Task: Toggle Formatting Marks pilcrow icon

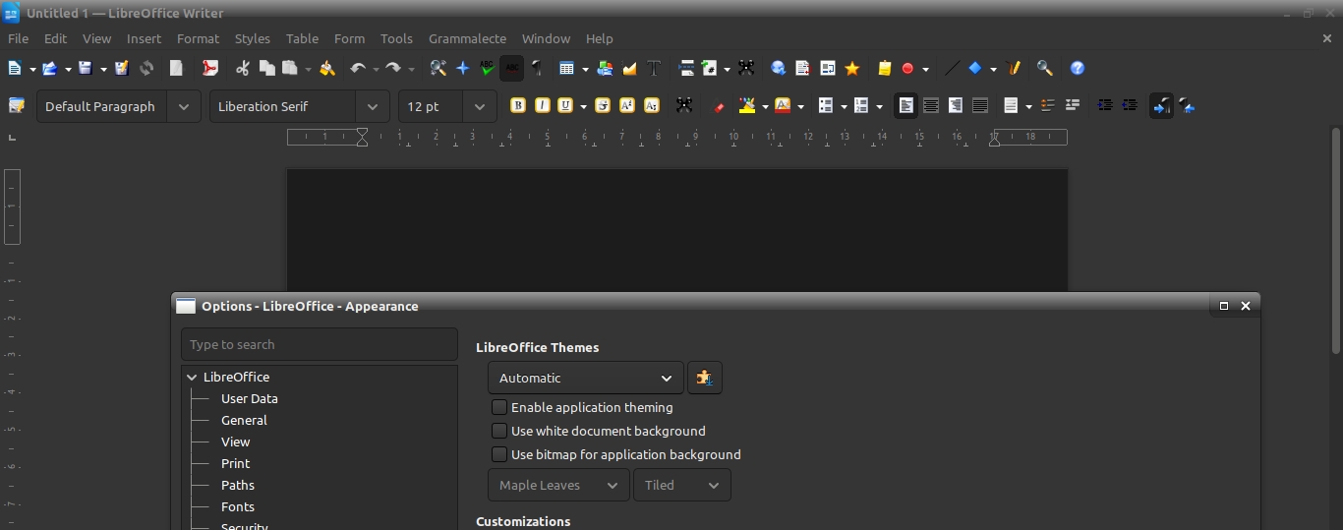Action: [537, 69]
